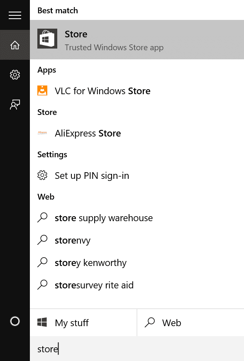Viewport: 244px width, 361px height.
Task: Click the gear icon beside Set up PIN sign-in
Action: 42,175
